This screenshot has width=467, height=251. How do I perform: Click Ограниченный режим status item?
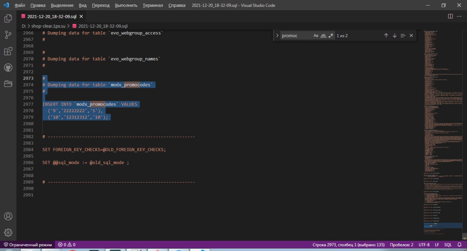[x=28, y=245]
